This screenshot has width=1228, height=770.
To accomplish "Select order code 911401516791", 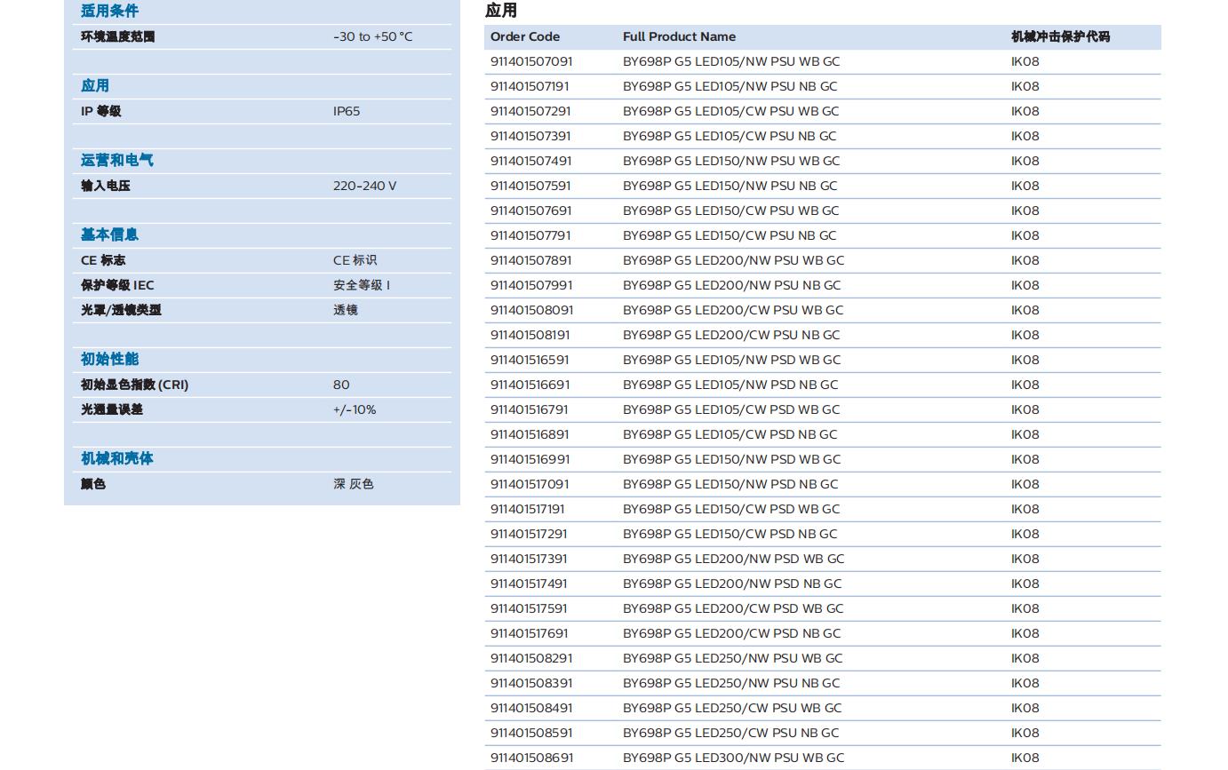I will tap(530, 409).
